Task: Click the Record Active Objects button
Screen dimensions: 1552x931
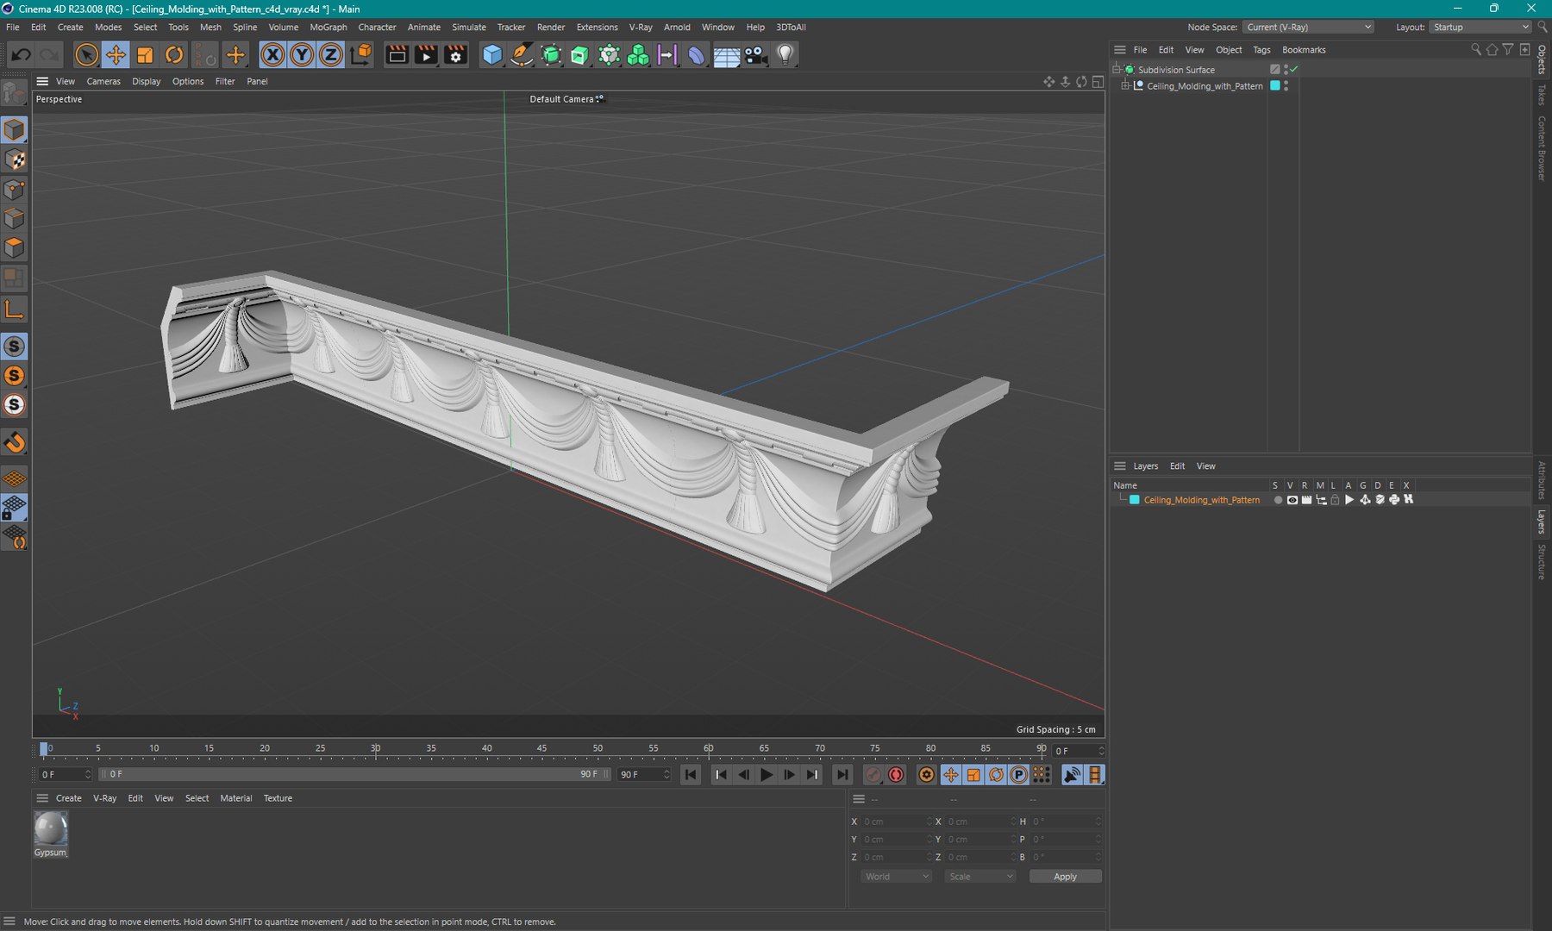Action: click(873, 775)
